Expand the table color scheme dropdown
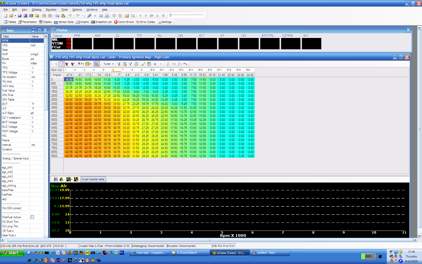The width and height of the screenshot is (422, 264). click(90, 64)
